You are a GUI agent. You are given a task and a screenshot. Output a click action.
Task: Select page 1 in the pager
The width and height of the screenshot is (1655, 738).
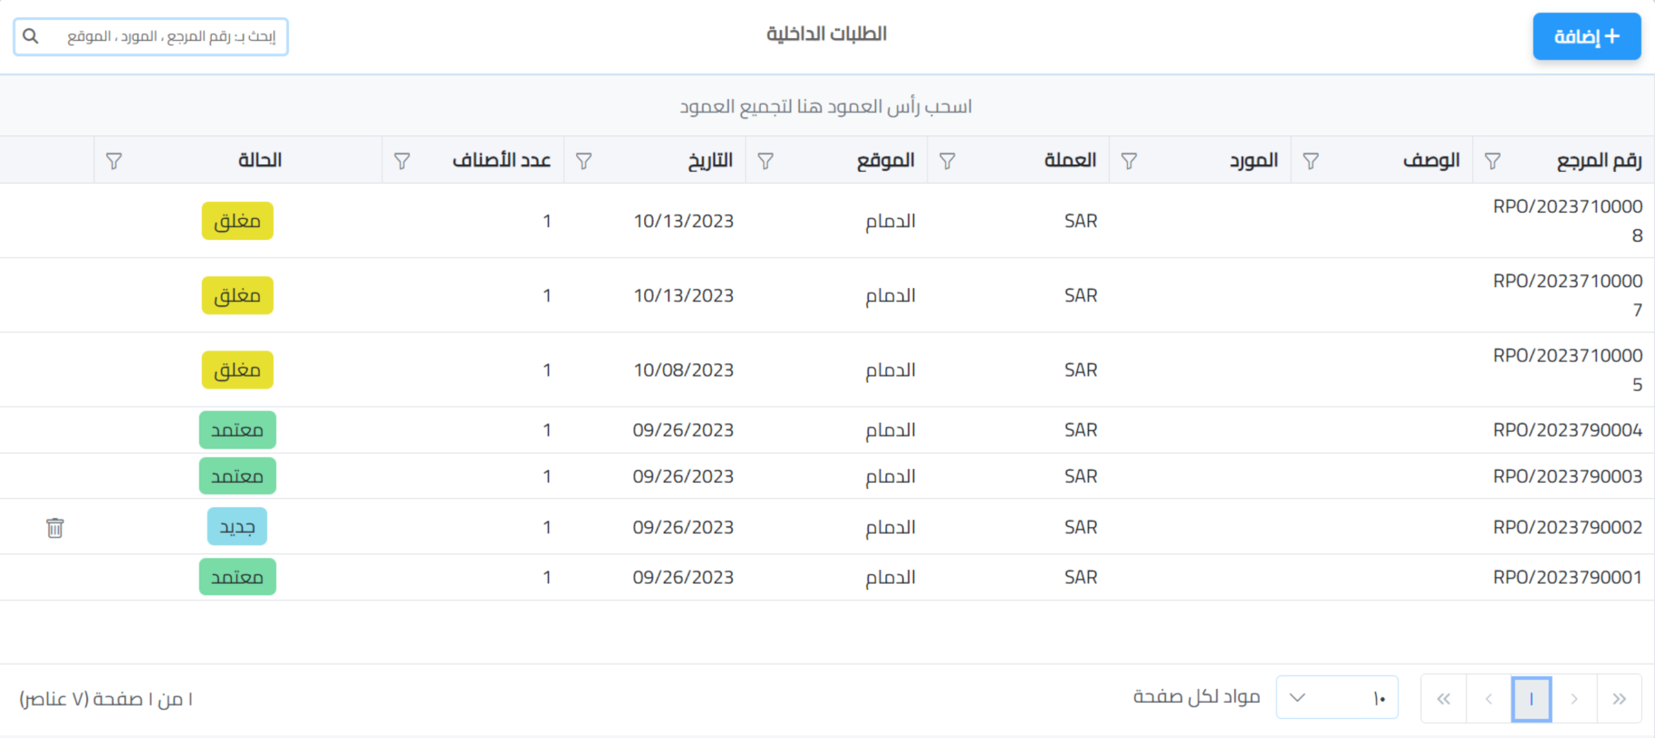(x=1531, y=699)
